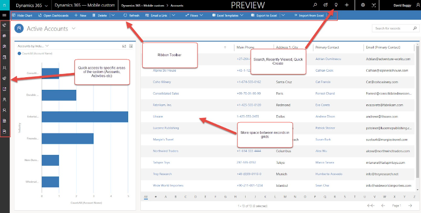Click Export to Excel
This screenshot has height=213, width=421.
point(264,15)
